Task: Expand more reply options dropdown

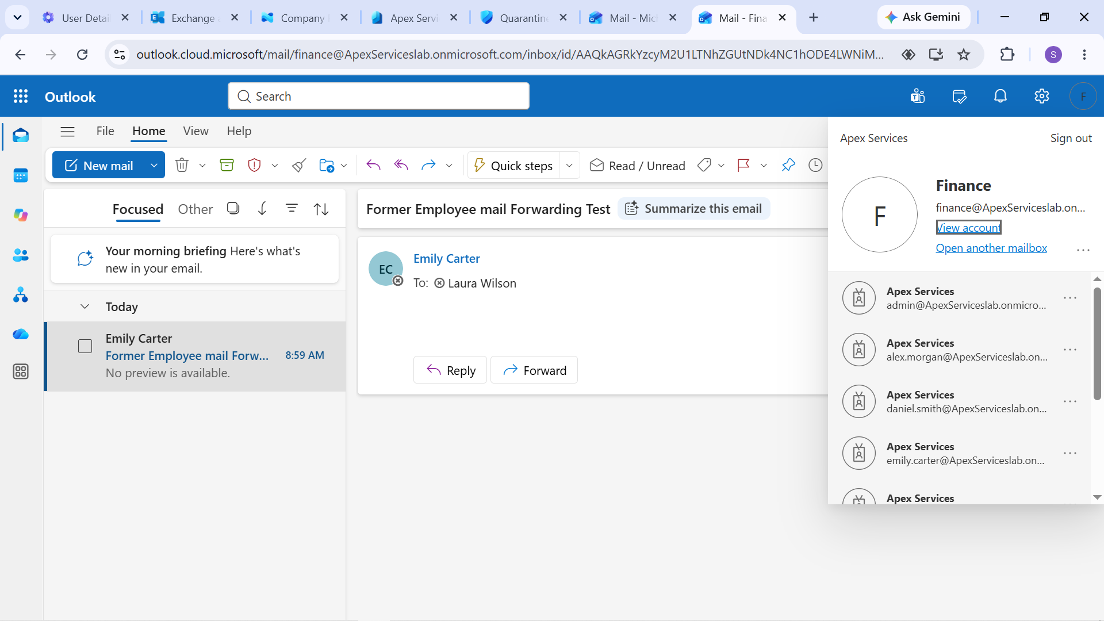Action: click(x=449, y=166)
